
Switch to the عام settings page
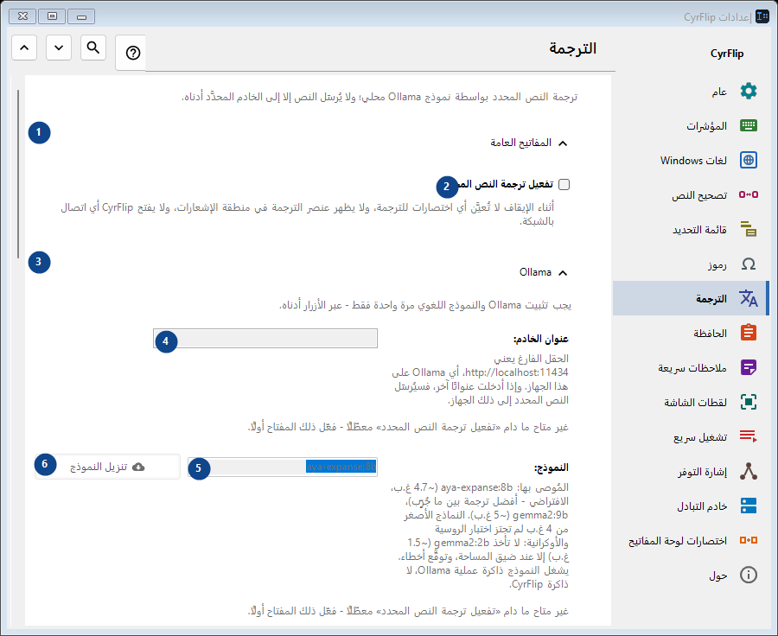692,92
